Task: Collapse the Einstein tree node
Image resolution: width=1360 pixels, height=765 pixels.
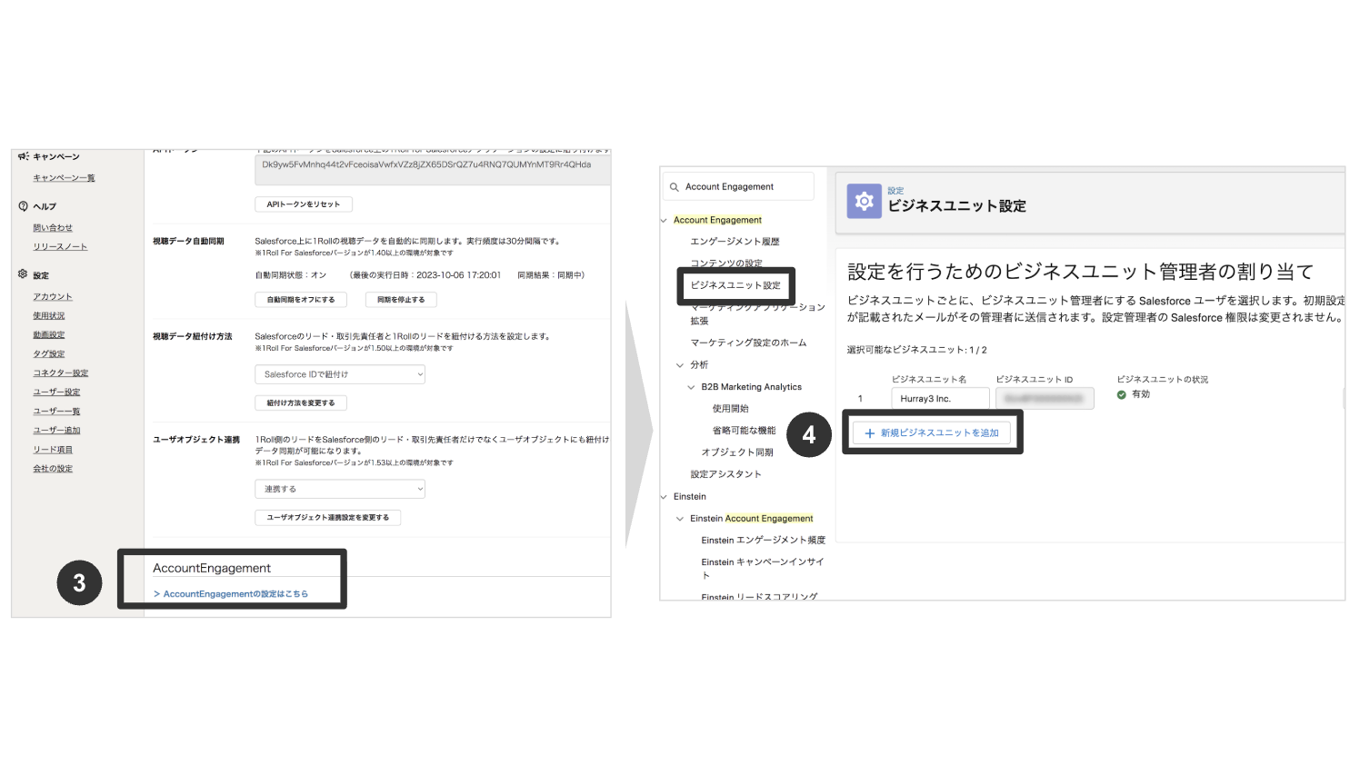Action: click(x=663, y=496)
